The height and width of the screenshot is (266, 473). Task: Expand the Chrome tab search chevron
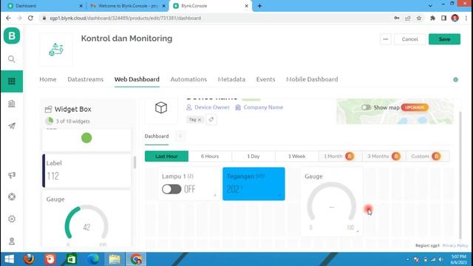click(x=430, y=6)
